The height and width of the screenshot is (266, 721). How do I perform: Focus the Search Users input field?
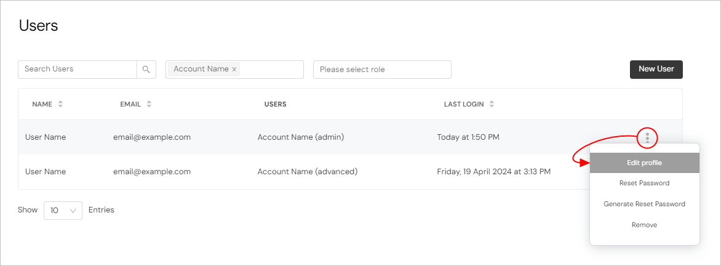click(x=78, y=70)
